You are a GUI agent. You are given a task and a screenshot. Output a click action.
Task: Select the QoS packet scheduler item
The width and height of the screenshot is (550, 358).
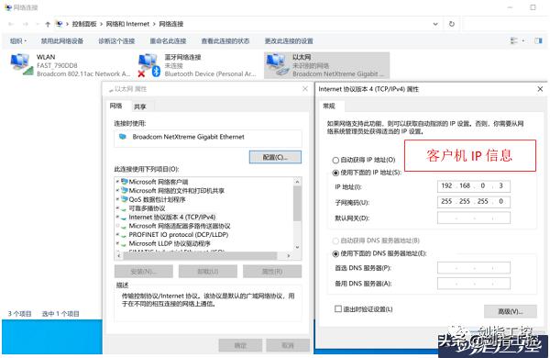(x=157, y=199)
